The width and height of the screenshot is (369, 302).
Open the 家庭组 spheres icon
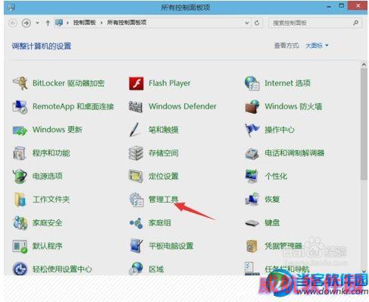pos(136,223)
